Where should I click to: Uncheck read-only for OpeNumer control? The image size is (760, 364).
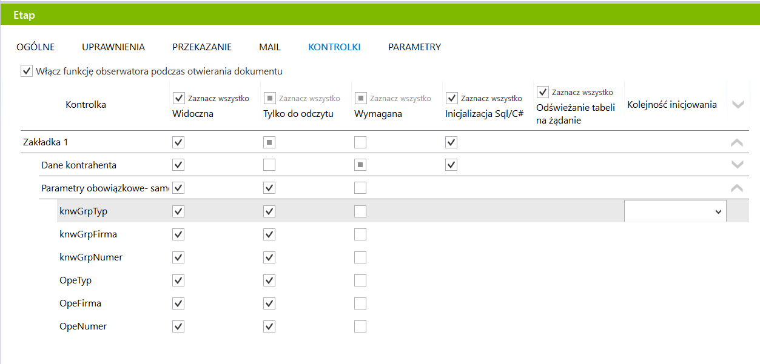[269, 326]
